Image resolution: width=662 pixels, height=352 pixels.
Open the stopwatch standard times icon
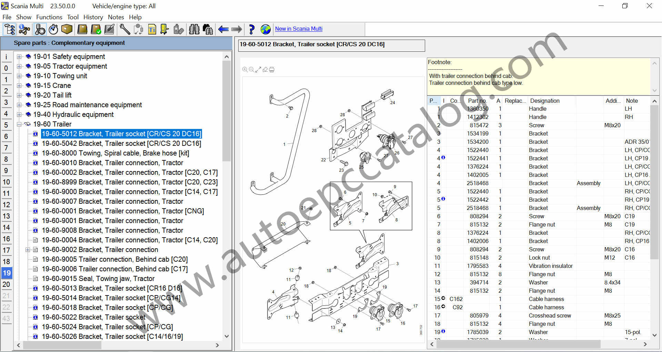pos(53,29)
